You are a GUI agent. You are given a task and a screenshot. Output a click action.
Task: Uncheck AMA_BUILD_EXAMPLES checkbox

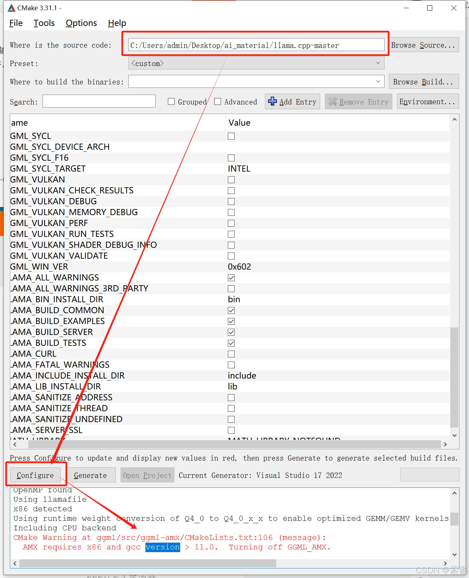pyautogui.click(x=231, y=321)
